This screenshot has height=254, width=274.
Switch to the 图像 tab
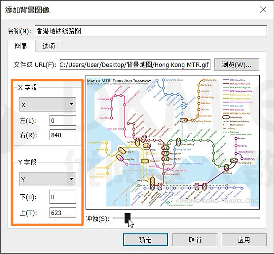click(x=21, y=46)
